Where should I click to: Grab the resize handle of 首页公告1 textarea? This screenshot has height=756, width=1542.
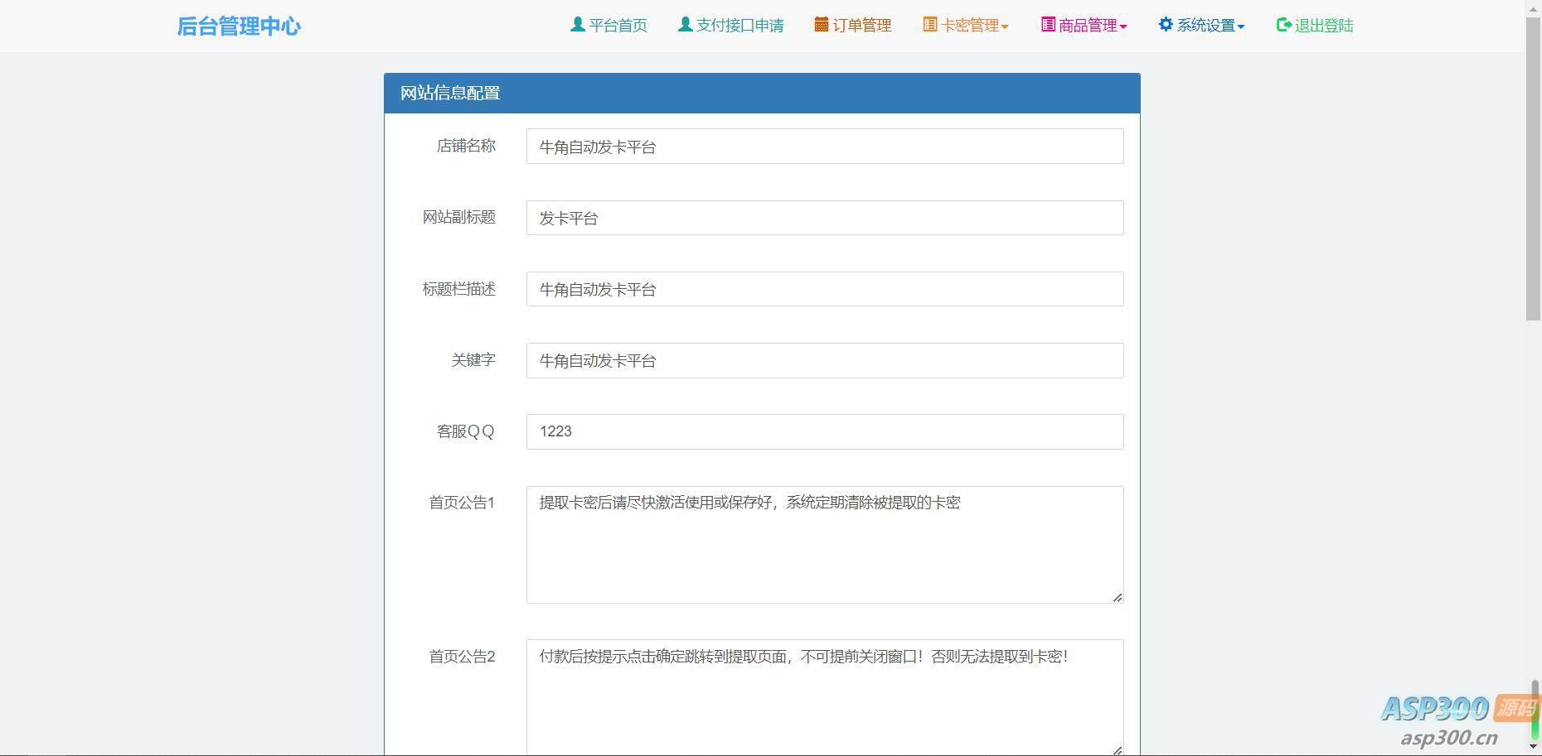(1118, 597)
